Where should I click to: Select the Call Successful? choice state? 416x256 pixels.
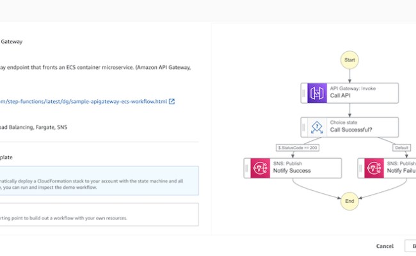pyautogui.click(x=349, y=127)
